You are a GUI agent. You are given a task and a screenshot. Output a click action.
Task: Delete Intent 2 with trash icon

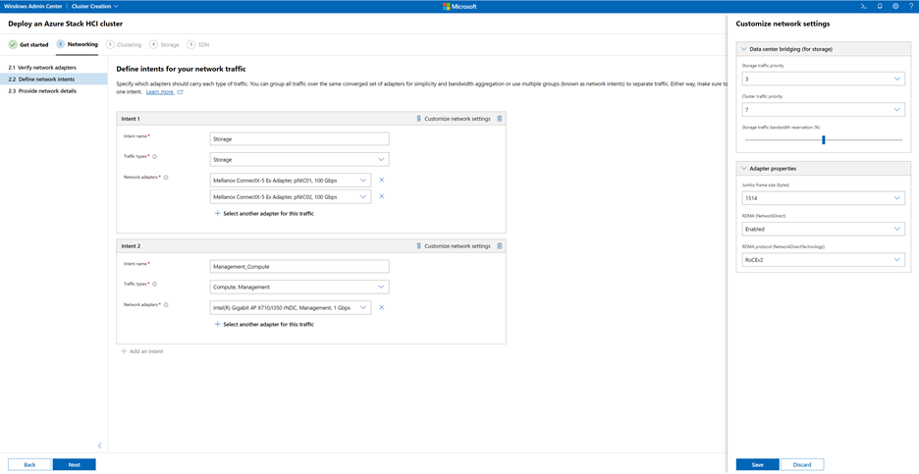(500, 246)
